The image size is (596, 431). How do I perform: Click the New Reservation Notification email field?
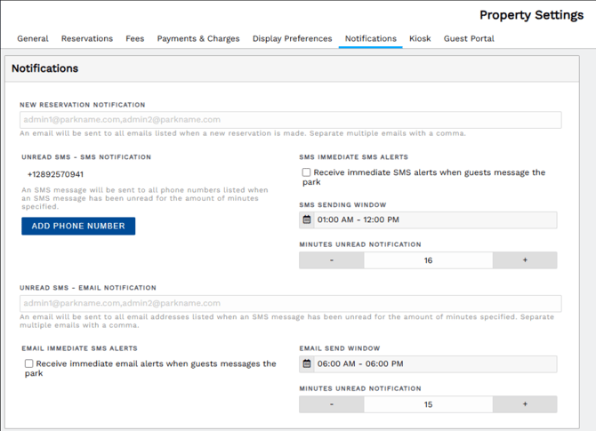click(x=290, y=120)
